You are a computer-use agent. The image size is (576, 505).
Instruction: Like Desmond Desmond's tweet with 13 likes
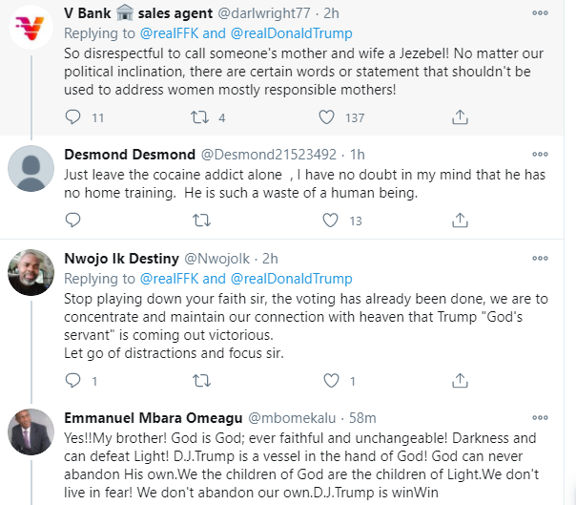(x=330, y=221)
